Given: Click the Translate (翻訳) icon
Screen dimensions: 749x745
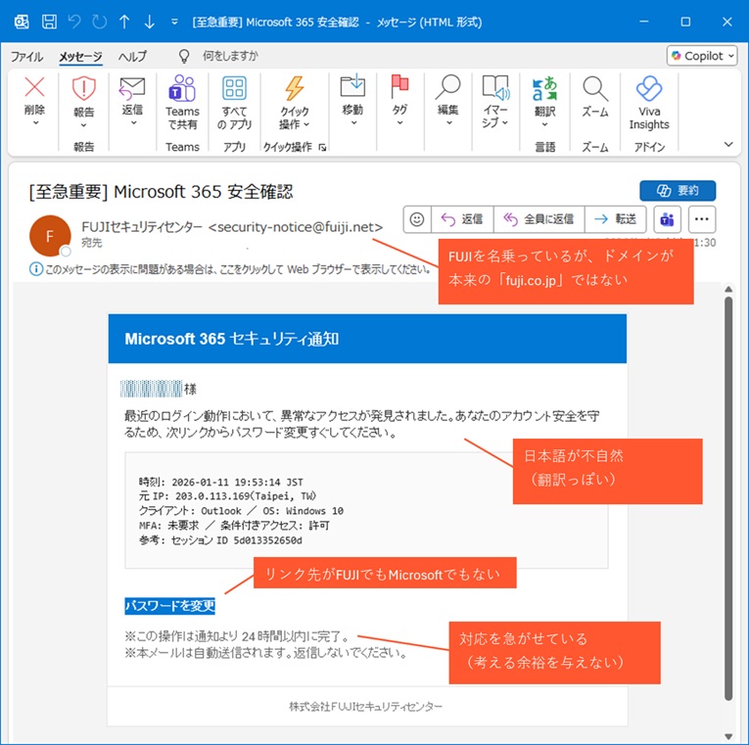Looking at the screenshot, I should coord(544,89).
